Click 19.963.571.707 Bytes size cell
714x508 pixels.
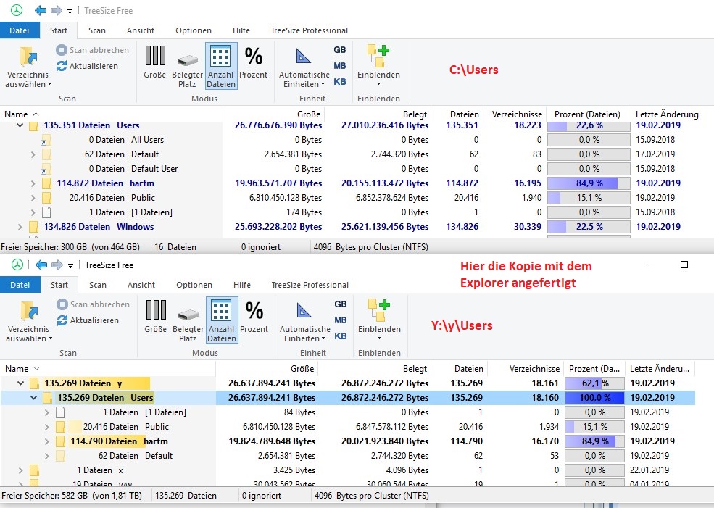[x=278, y=183]
